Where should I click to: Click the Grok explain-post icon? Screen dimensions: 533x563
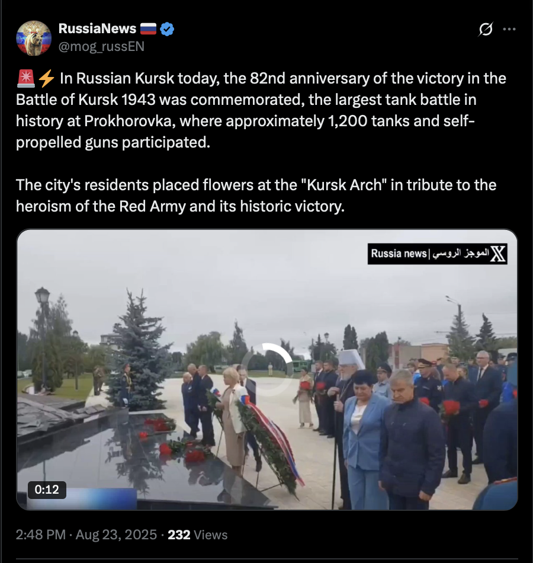[485, 29]
